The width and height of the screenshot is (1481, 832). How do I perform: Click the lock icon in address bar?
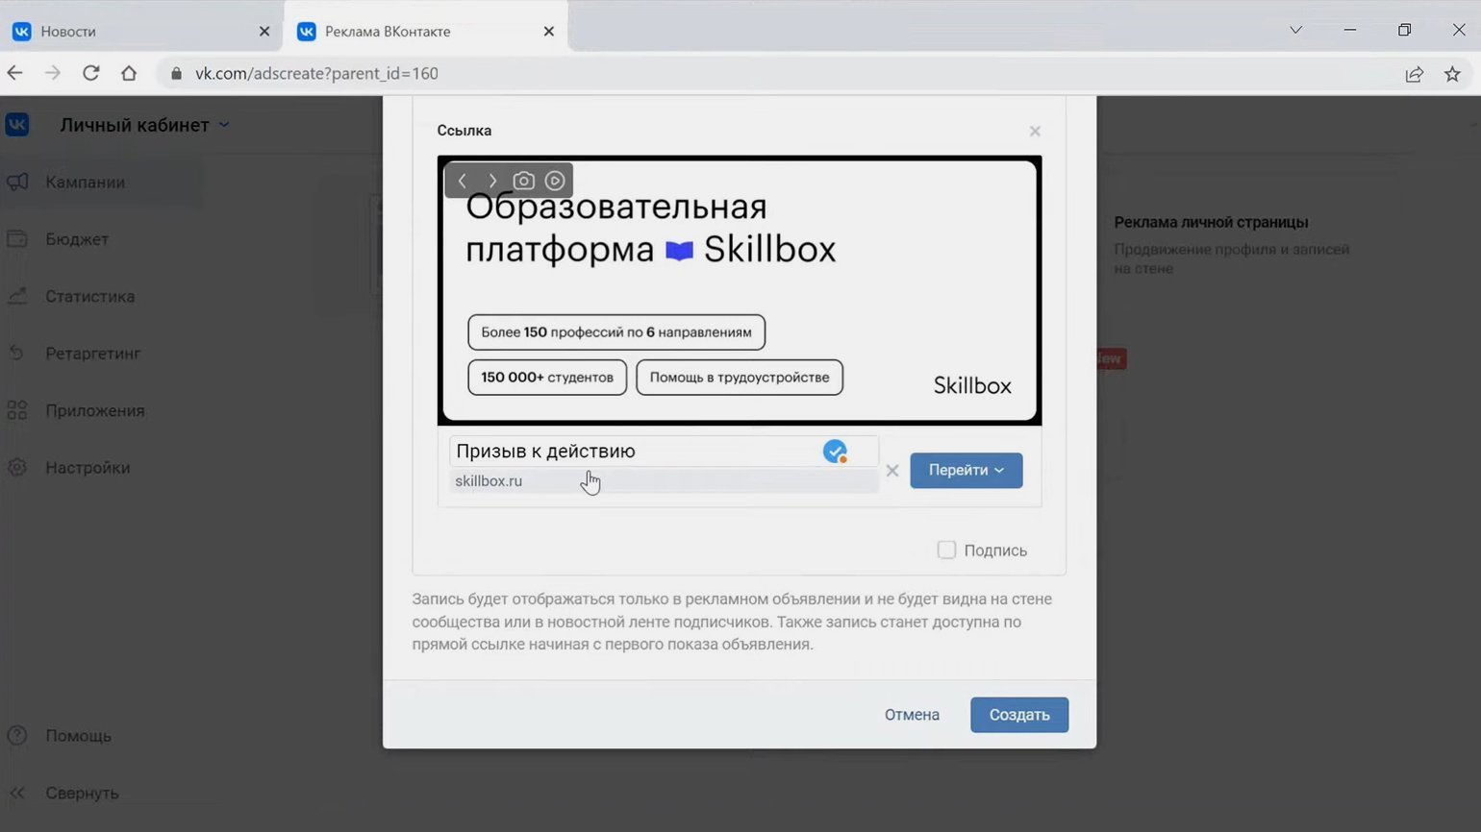176,73
